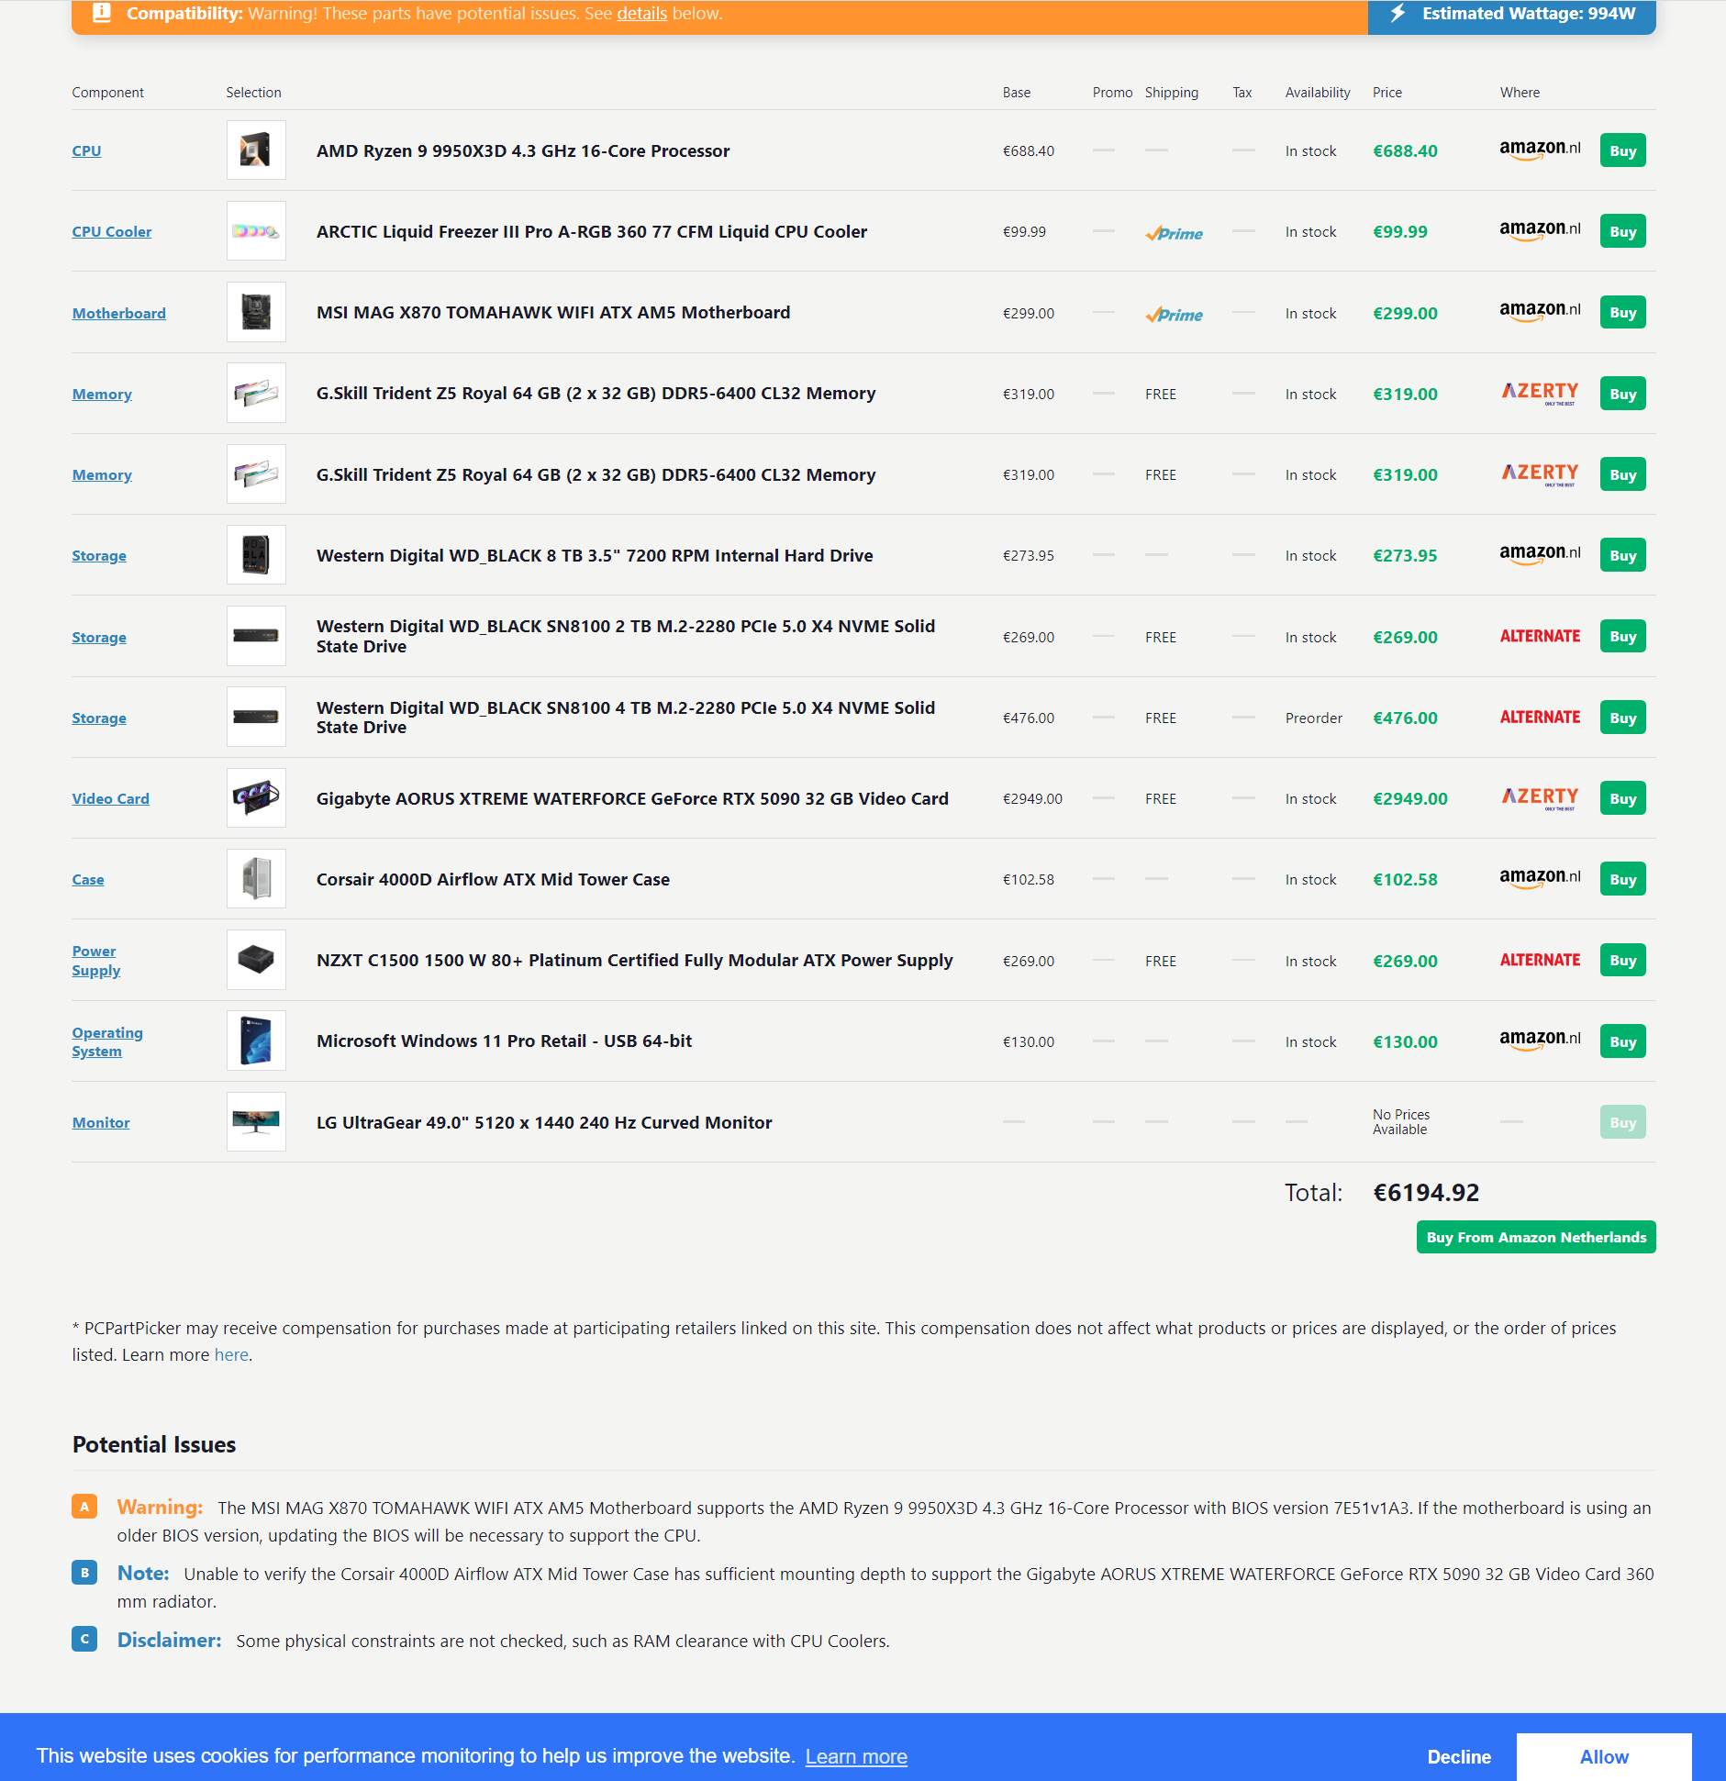Click the €2949.00 price of the video card
1726x1781 pixels.
tap(1410, 798)
